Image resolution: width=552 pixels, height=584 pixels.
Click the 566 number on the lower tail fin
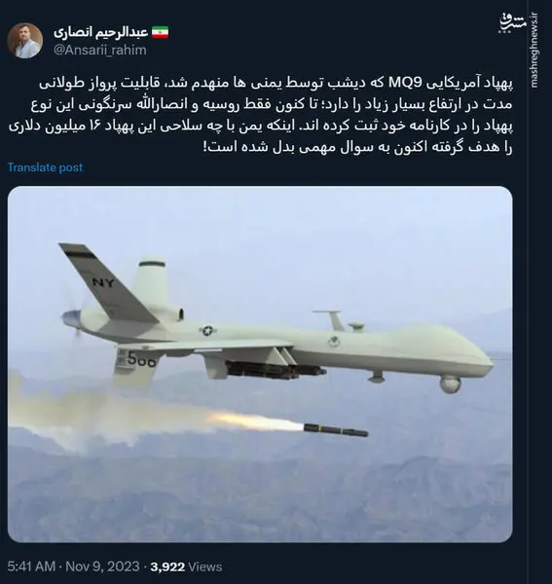141,359
